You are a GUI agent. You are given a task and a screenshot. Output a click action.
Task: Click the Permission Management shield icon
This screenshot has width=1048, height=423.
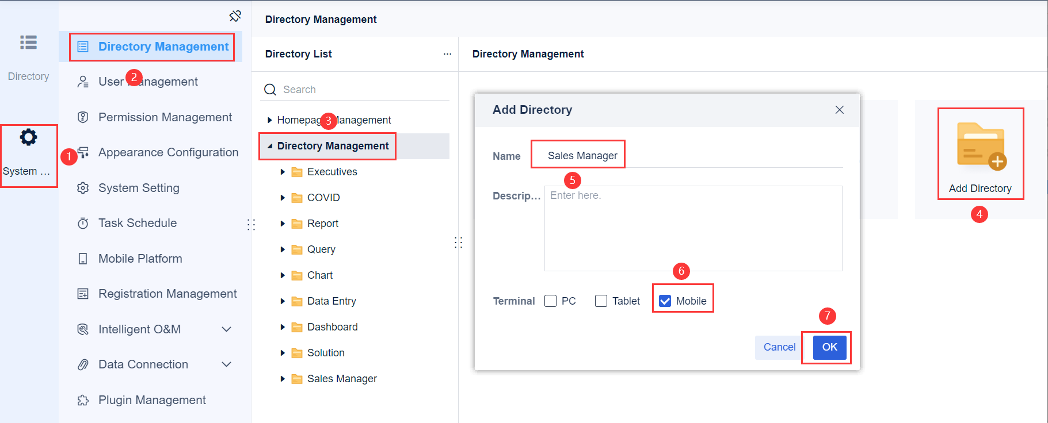coord(83,117)
